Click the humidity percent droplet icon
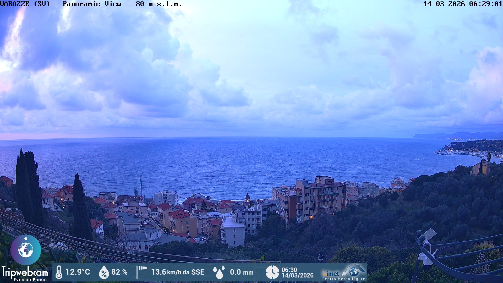 pyautogui.click(x=104, y=272)
